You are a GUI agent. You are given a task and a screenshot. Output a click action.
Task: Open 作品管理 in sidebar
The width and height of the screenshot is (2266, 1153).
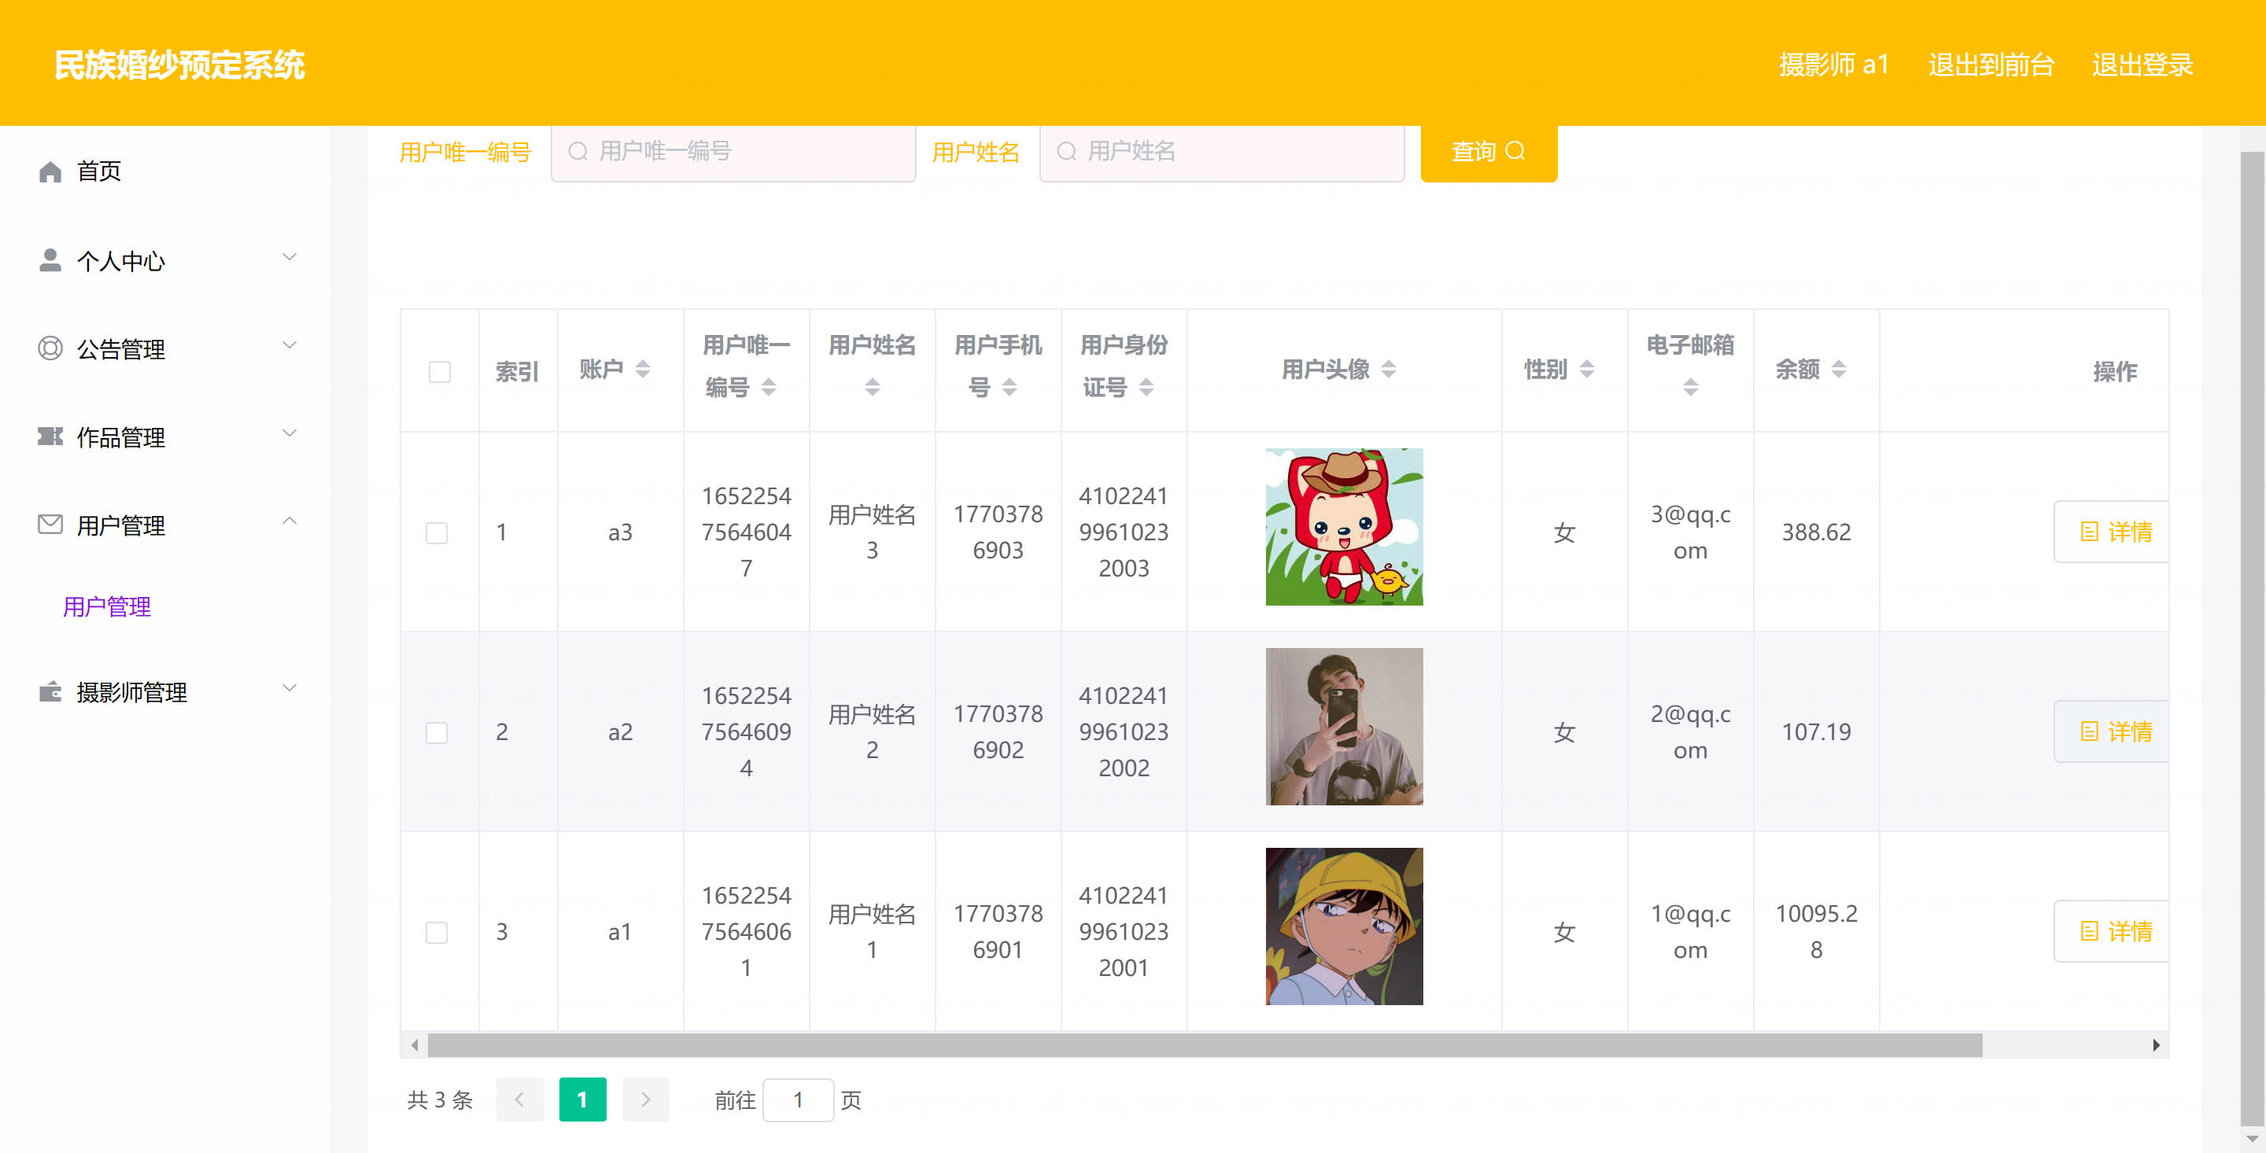tap(165, 437)
